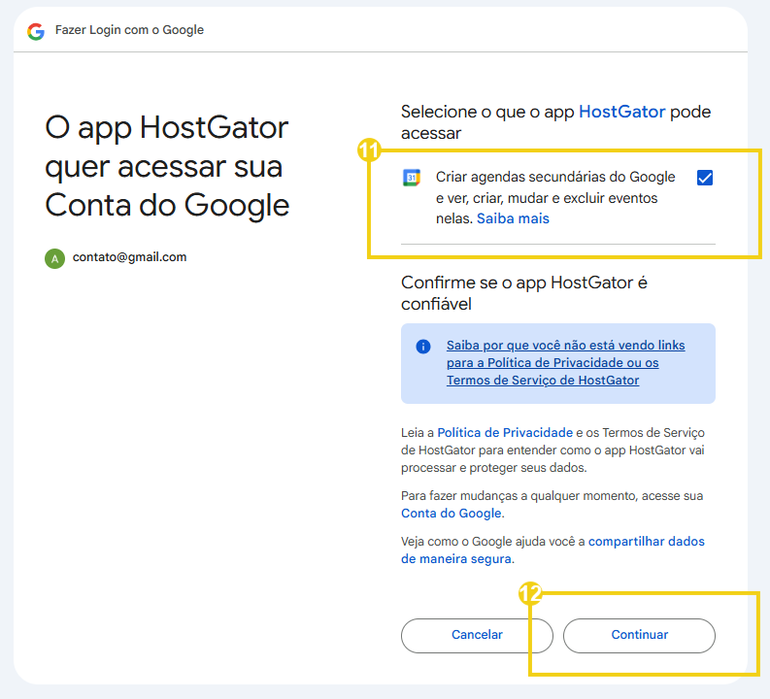Click the Continuar button
The height and width of the screenshot is (699, 770).
(x=639, y=635)
